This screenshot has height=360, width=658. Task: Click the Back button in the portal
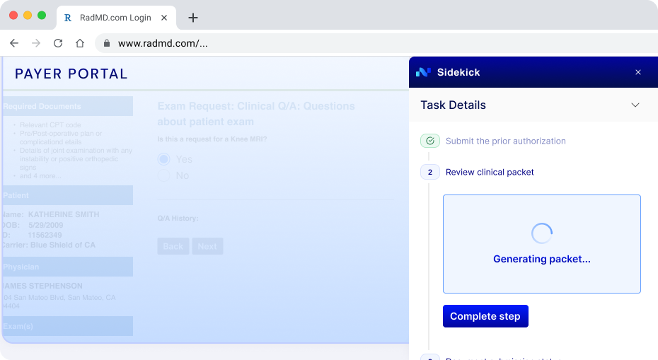point(173,246)
